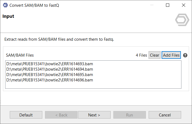Image resolution: width=192 pixels, height=124 pixels.
Task: Select ERR1614694.bam file entry
Action: click(50, 69)
